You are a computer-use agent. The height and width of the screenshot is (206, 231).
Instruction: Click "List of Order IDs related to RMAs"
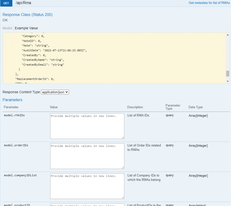click(x=144, y=147)
